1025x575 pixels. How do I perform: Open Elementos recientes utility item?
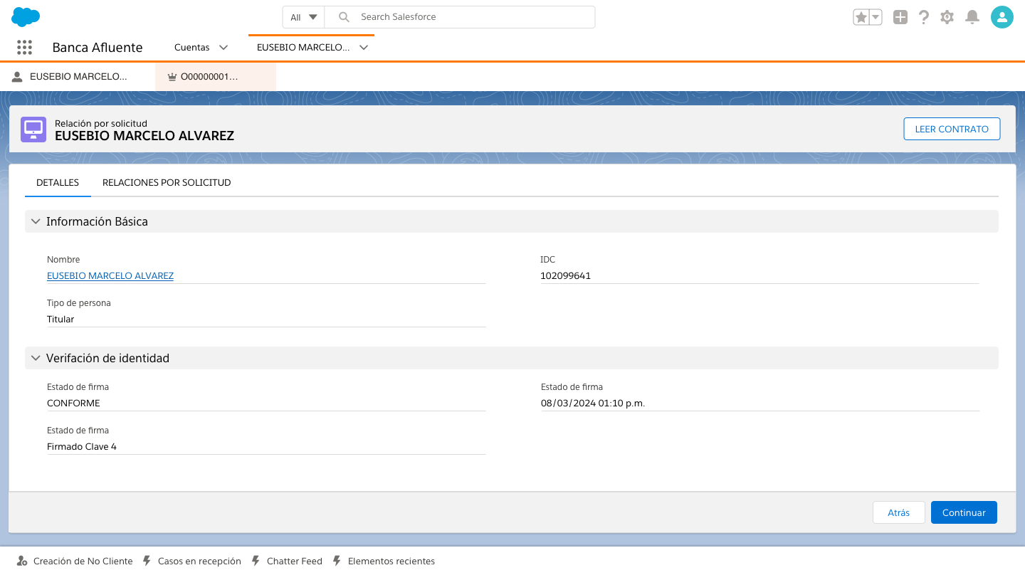pyautogui.click(x=384, y=561)
